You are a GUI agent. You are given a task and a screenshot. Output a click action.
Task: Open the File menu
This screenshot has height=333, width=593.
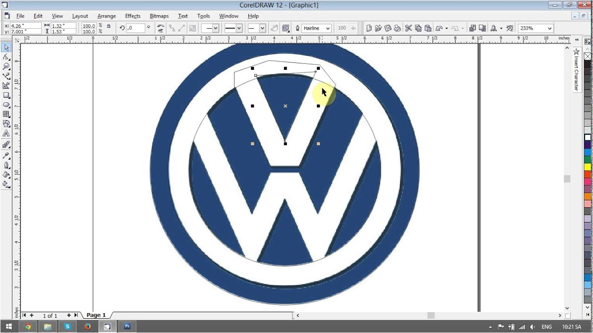point(20,16)
